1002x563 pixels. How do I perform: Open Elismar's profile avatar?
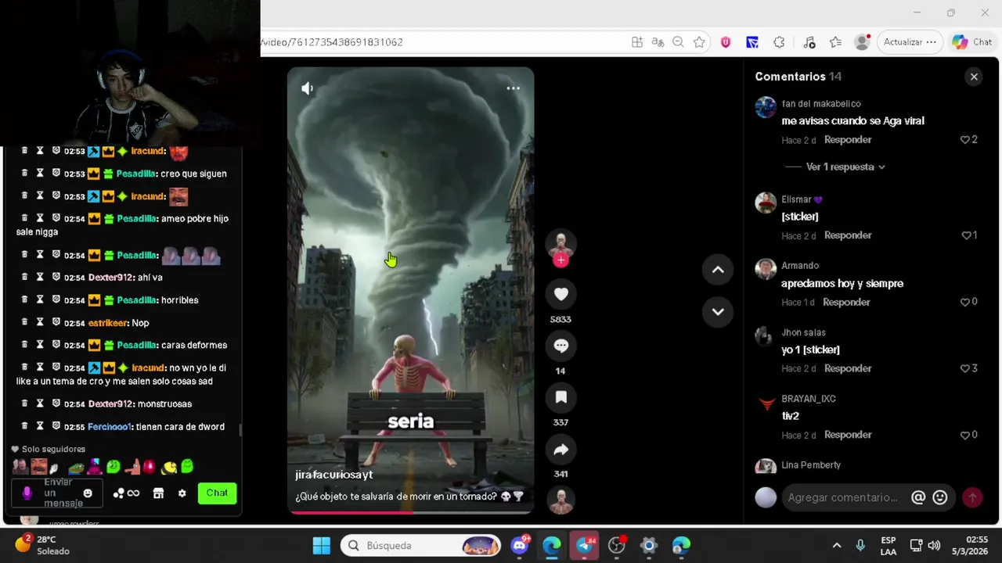coord(766,203)
